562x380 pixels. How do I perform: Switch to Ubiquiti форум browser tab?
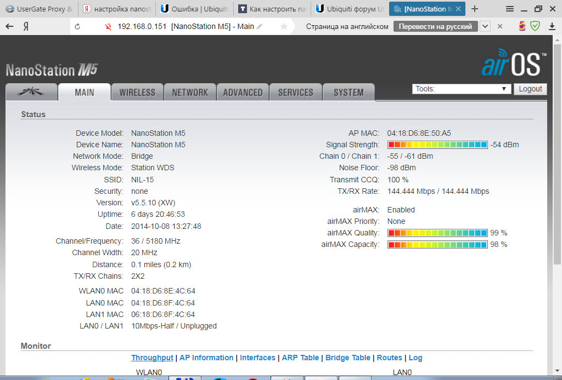pyautogui.click(x=350, y=9)
